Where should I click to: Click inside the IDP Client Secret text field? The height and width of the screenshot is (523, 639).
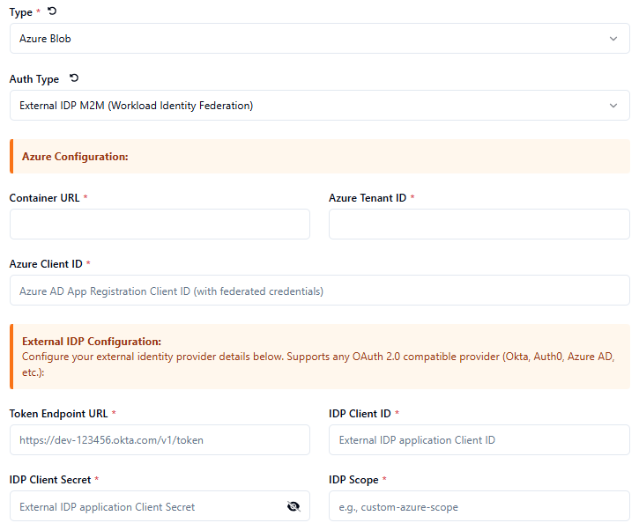coord(145,506)
